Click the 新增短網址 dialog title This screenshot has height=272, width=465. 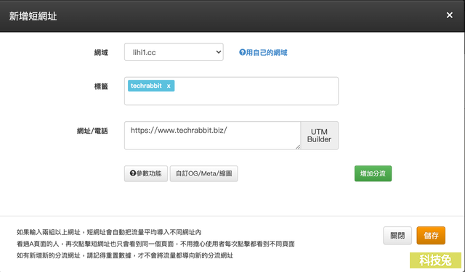click(x=33, y=16)
